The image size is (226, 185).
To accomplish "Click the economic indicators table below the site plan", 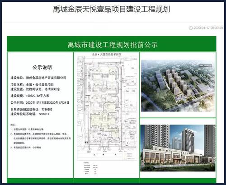I will point(91,168).
